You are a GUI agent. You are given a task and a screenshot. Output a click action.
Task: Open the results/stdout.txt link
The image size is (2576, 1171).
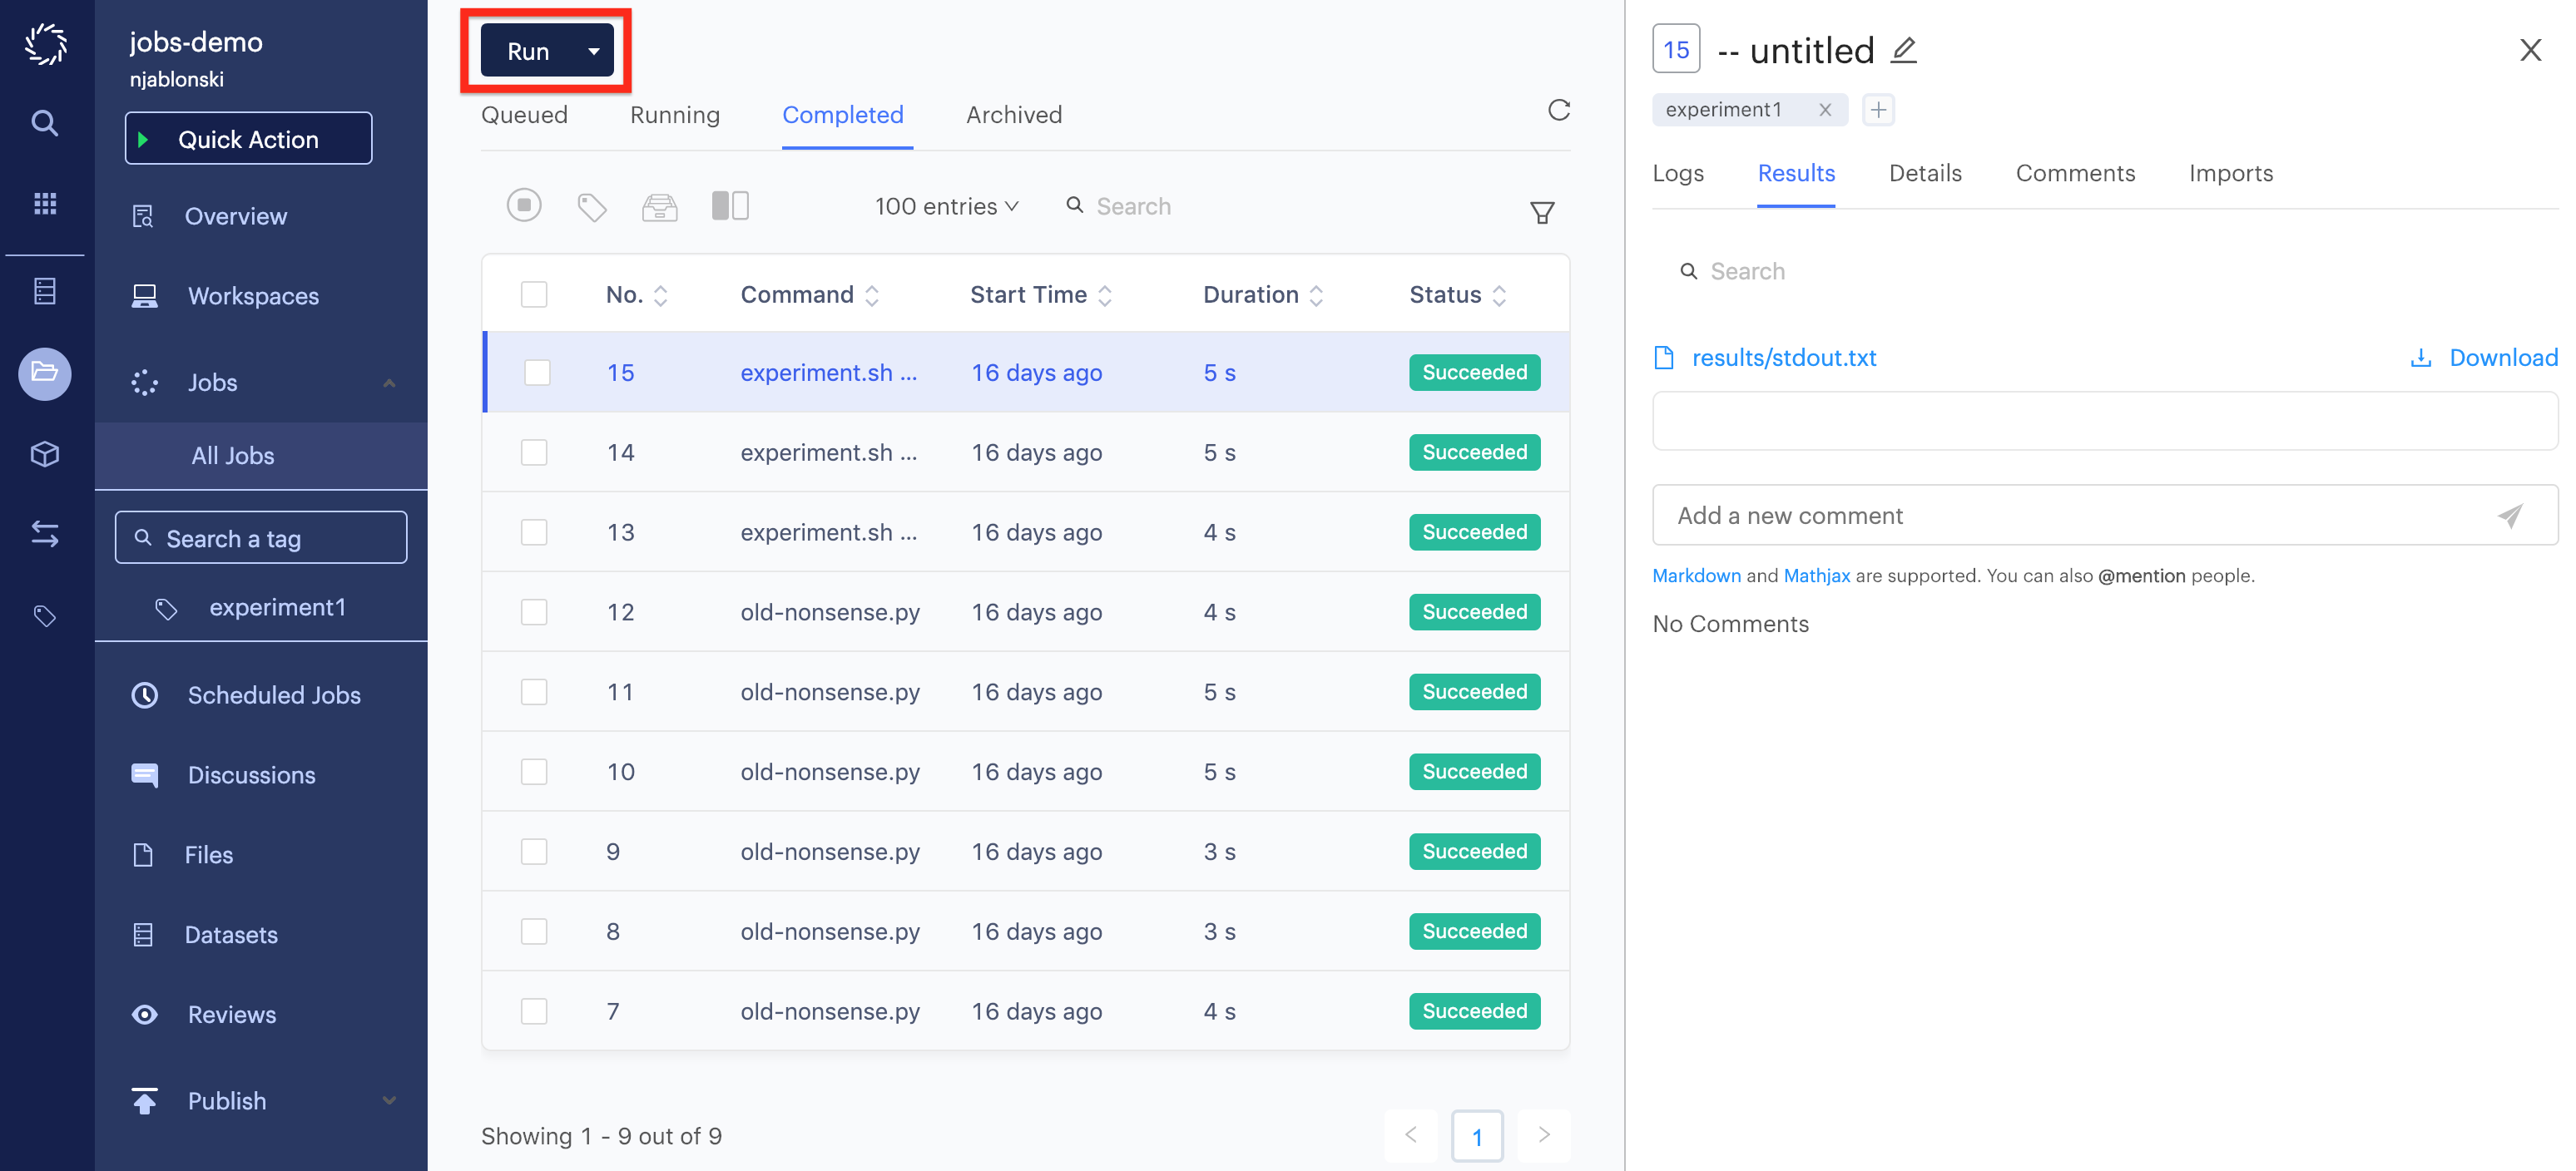click(1784, 358)
